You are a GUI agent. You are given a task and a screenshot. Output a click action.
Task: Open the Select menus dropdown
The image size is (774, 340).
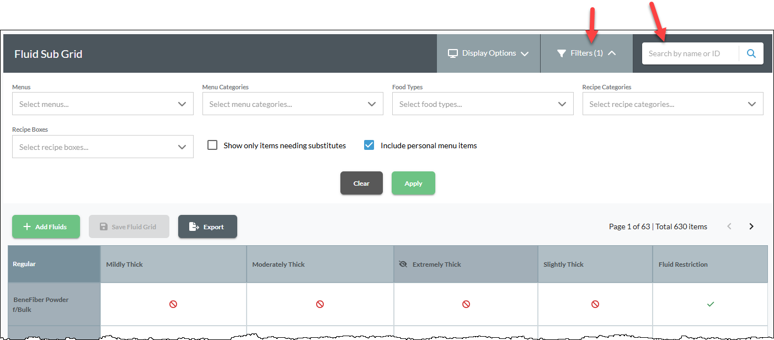[103, 104]
